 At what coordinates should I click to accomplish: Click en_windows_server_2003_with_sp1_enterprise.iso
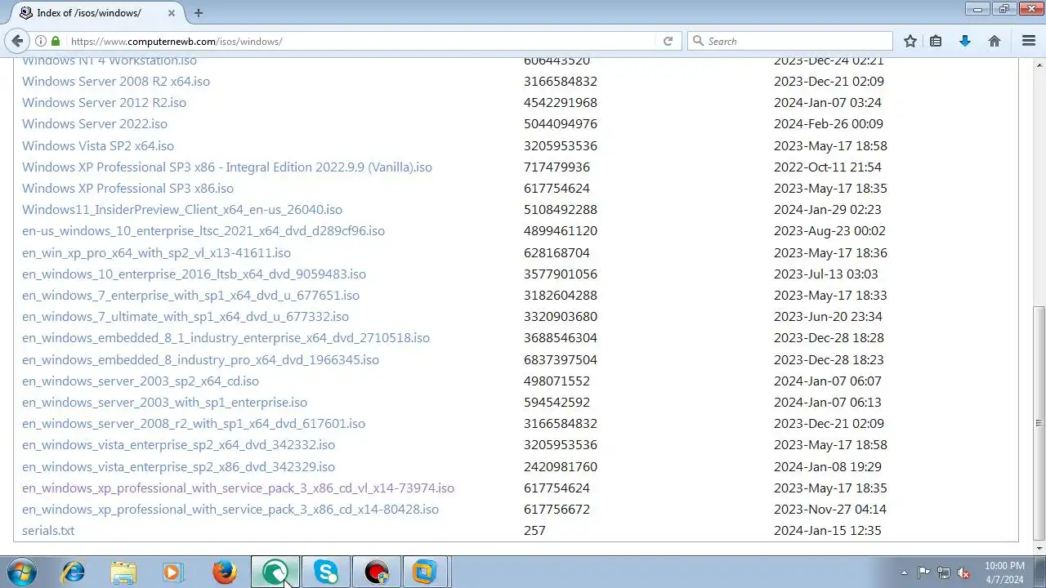pyautogui.click(x=164, y=402)
